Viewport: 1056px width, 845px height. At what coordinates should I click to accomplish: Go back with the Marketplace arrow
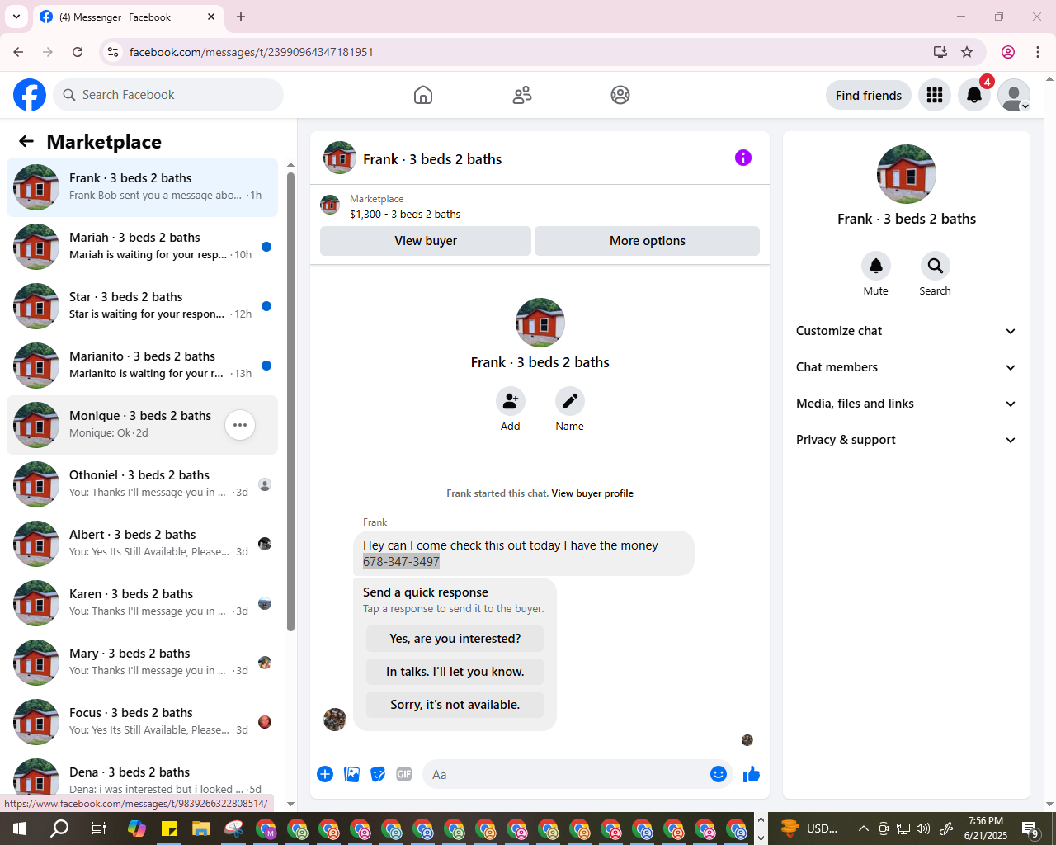(x=26, y=141)
